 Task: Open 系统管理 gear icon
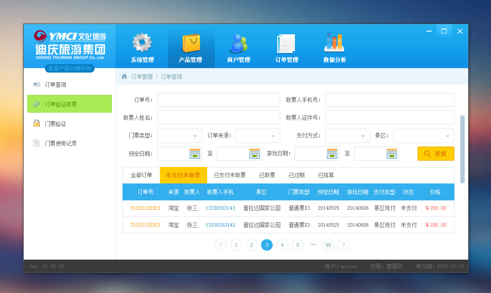coord(142,43)
